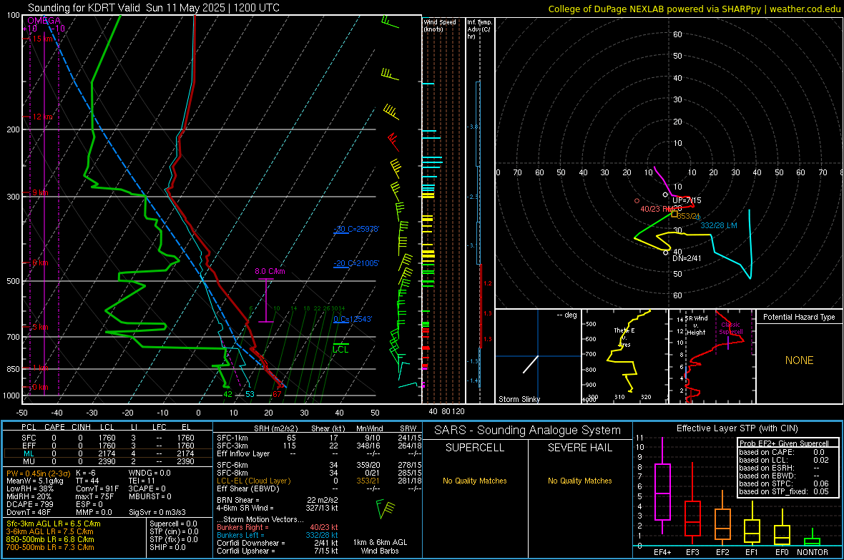Click the 'Theta-E v. Pres' inset label
This screenshot has height=560, width=844.
point(624,337)
